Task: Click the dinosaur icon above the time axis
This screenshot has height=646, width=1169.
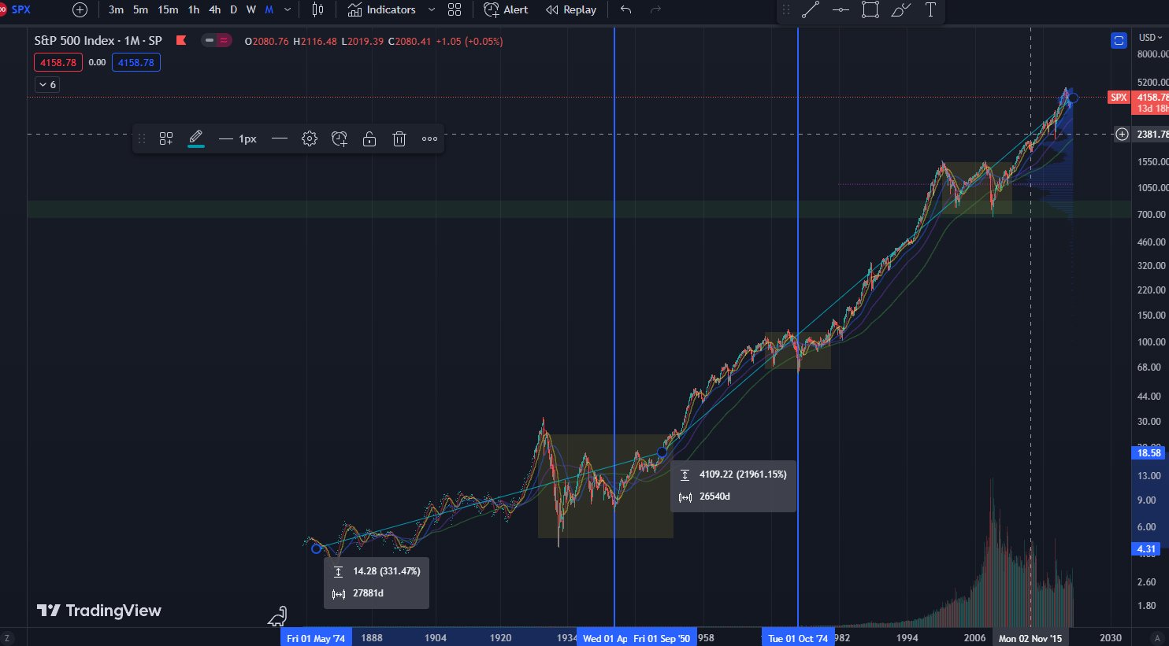Action: 277,616
